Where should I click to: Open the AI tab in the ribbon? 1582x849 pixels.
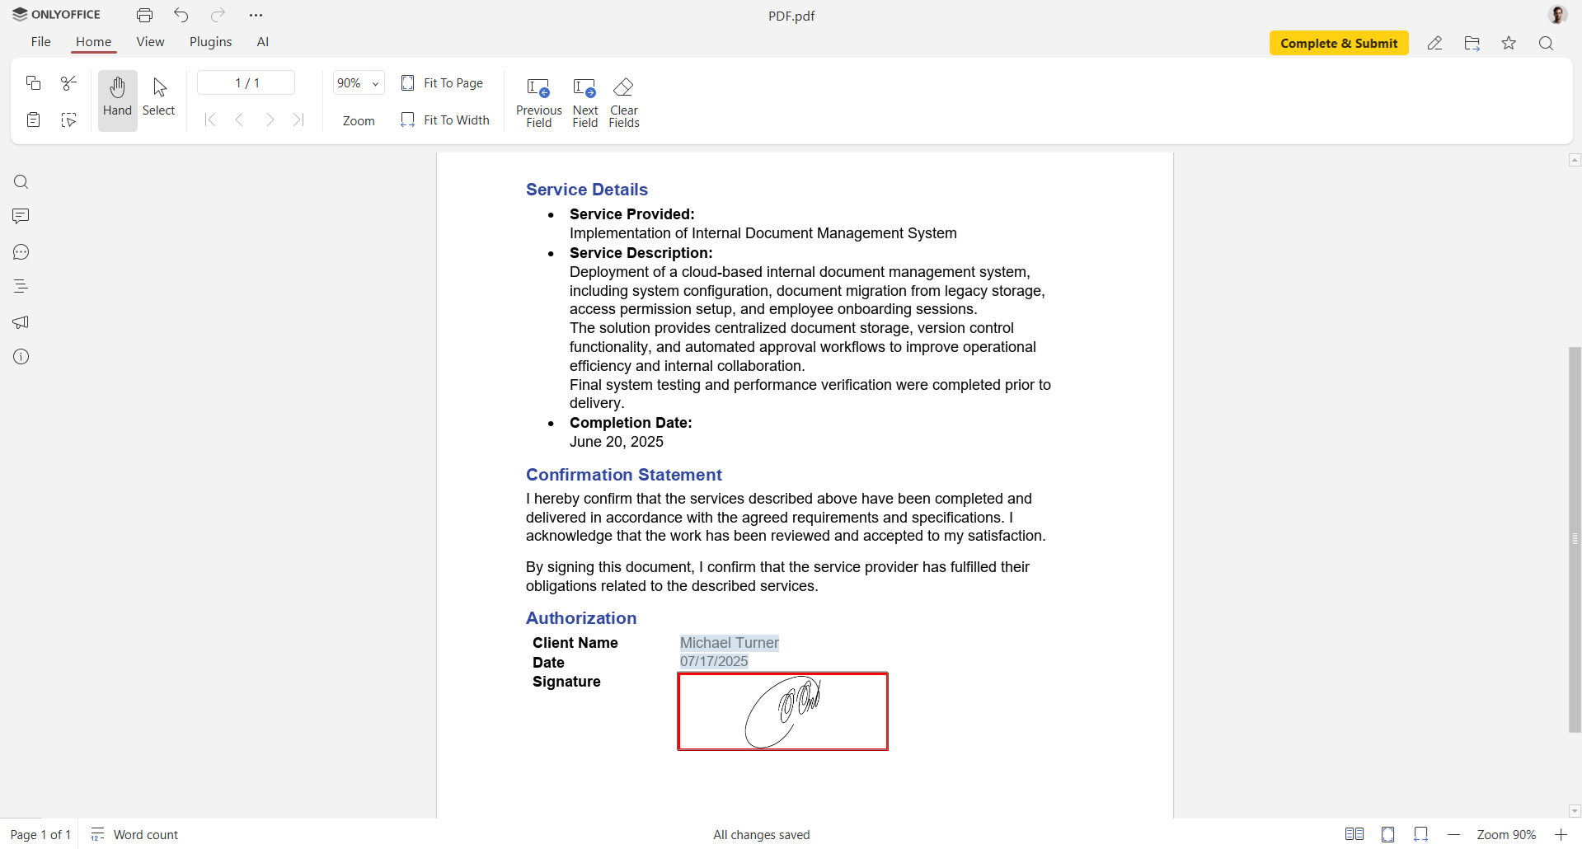pyautogui.click(x=263, y=42)
